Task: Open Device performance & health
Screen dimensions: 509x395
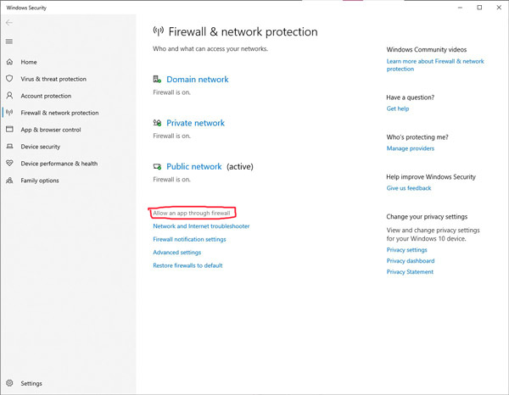Action: tap(59, 164)
